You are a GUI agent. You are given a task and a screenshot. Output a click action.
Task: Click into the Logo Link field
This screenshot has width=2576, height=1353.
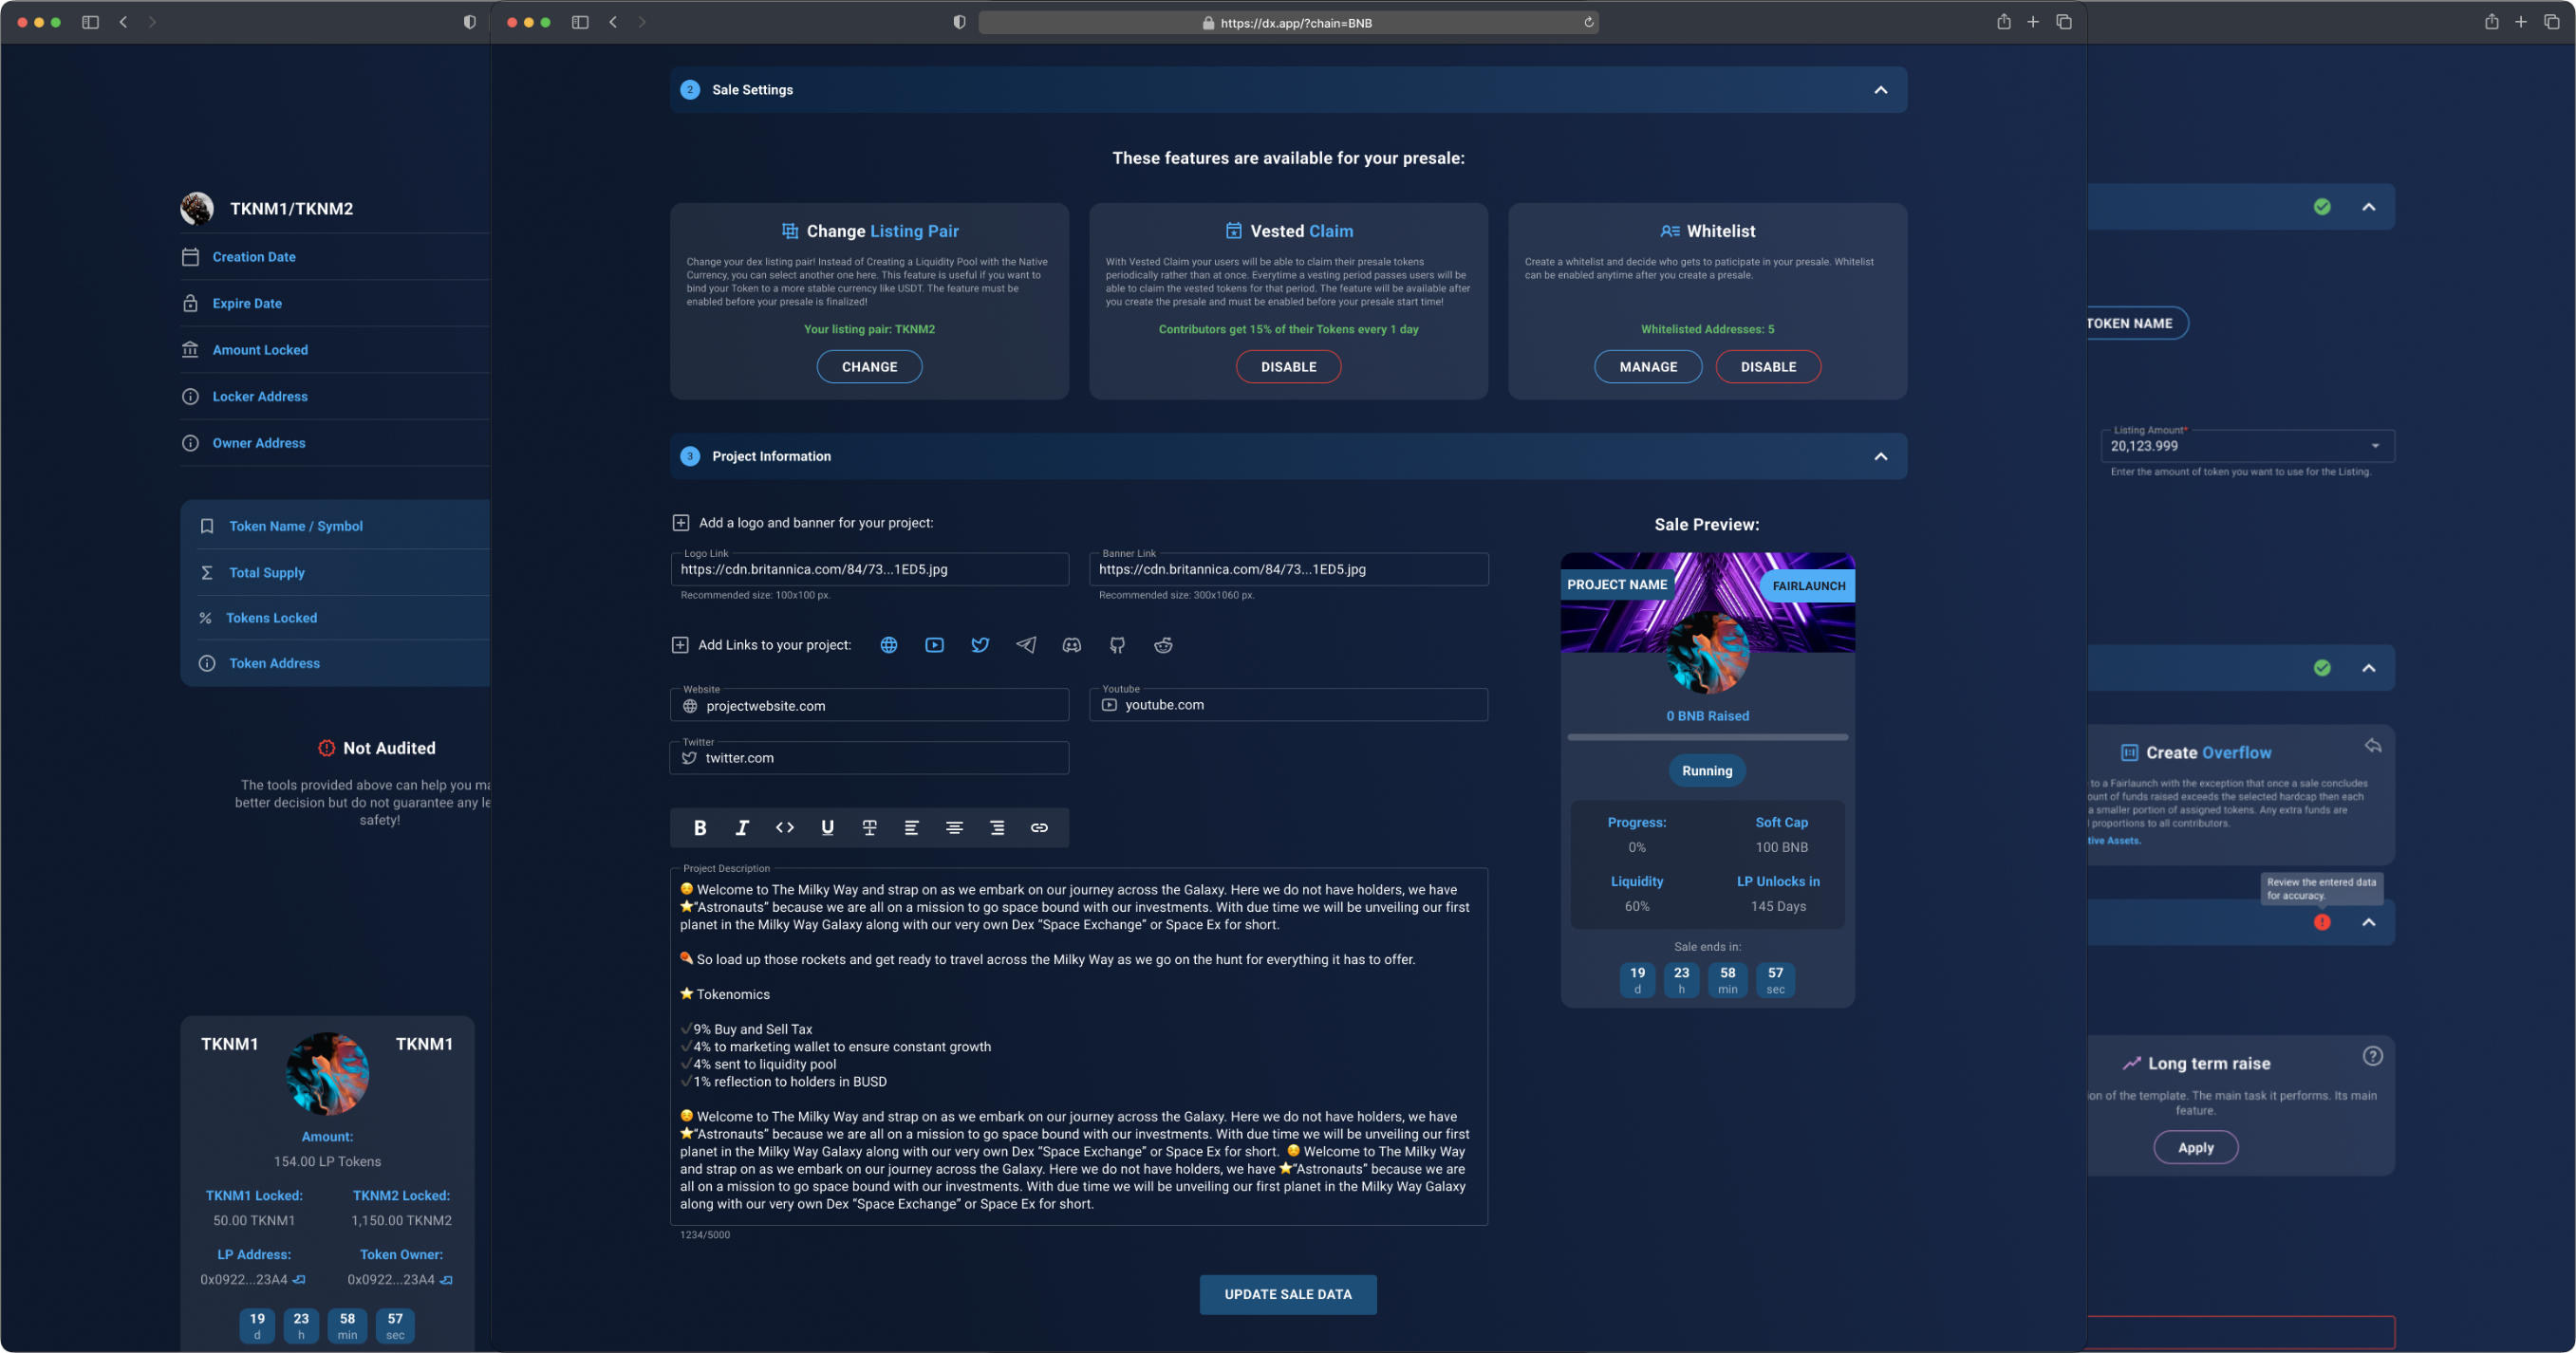(868, 569)
